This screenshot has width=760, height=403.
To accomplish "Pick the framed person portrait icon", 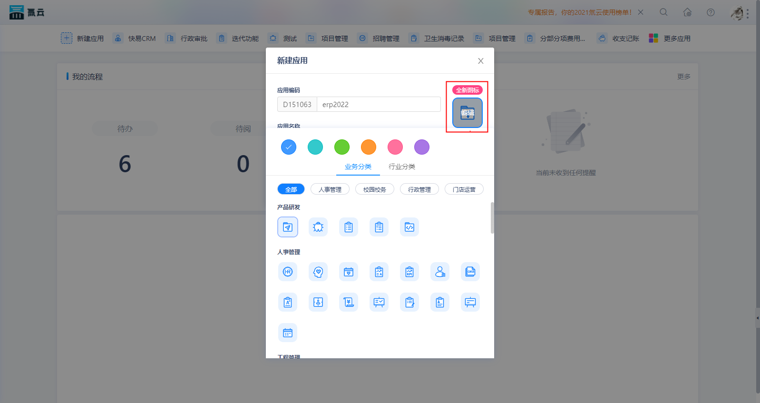I will point(318,302).
